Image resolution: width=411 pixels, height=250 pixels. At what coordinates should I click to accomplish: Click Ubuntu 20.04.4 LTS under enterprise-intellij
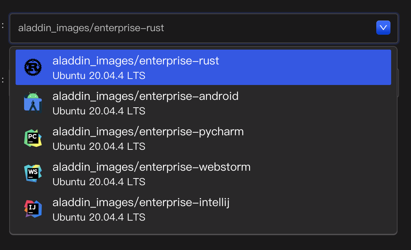98,217
